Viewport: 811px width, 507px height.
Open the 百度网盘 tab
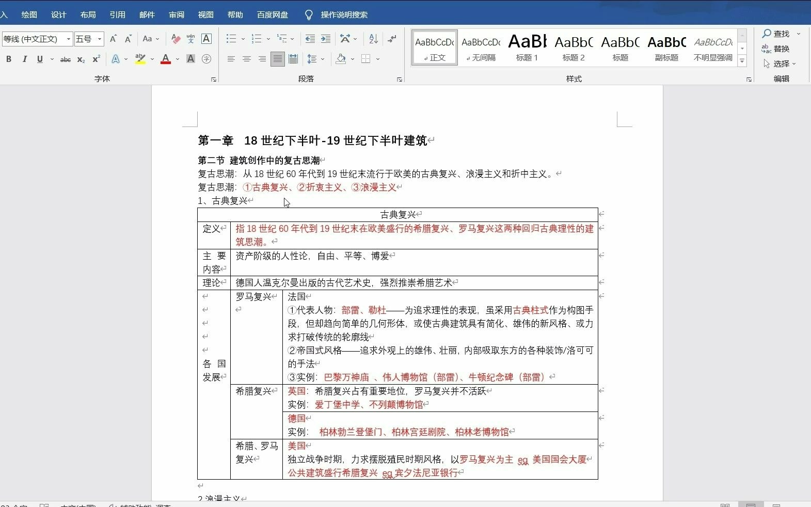coord(273,15)
